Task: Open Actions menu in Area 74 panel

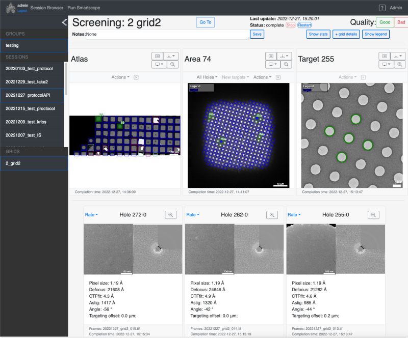Action: pos(262,77)
